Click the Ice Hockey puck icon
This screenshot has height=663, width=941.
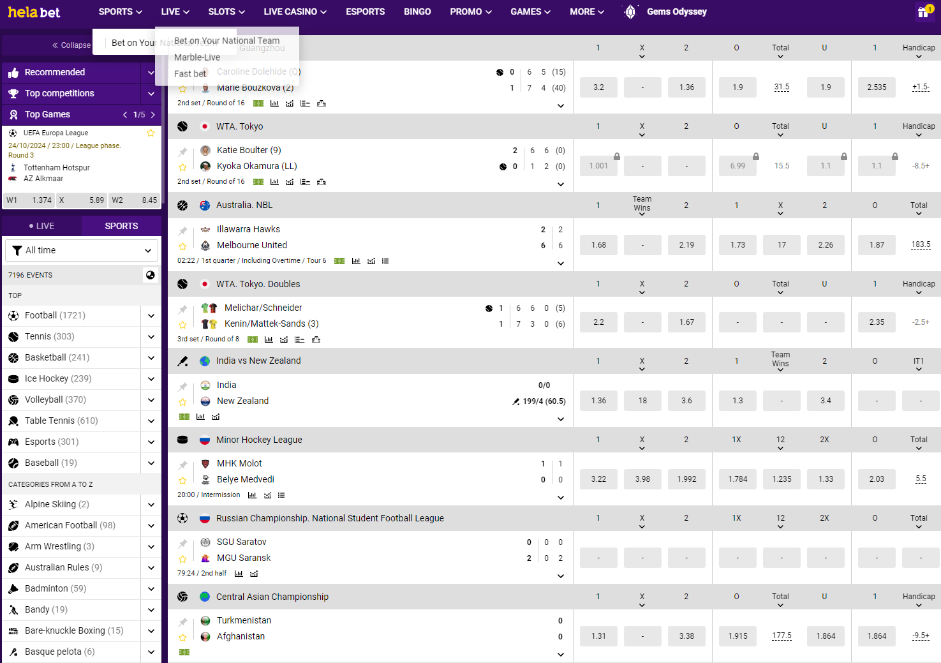pyautogui.click(x=13, y=379)
